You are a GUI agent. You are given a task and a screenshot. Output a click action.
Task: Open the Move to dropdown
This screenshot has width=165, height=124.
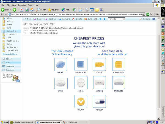pyautogui.click(x=117, y=19)
